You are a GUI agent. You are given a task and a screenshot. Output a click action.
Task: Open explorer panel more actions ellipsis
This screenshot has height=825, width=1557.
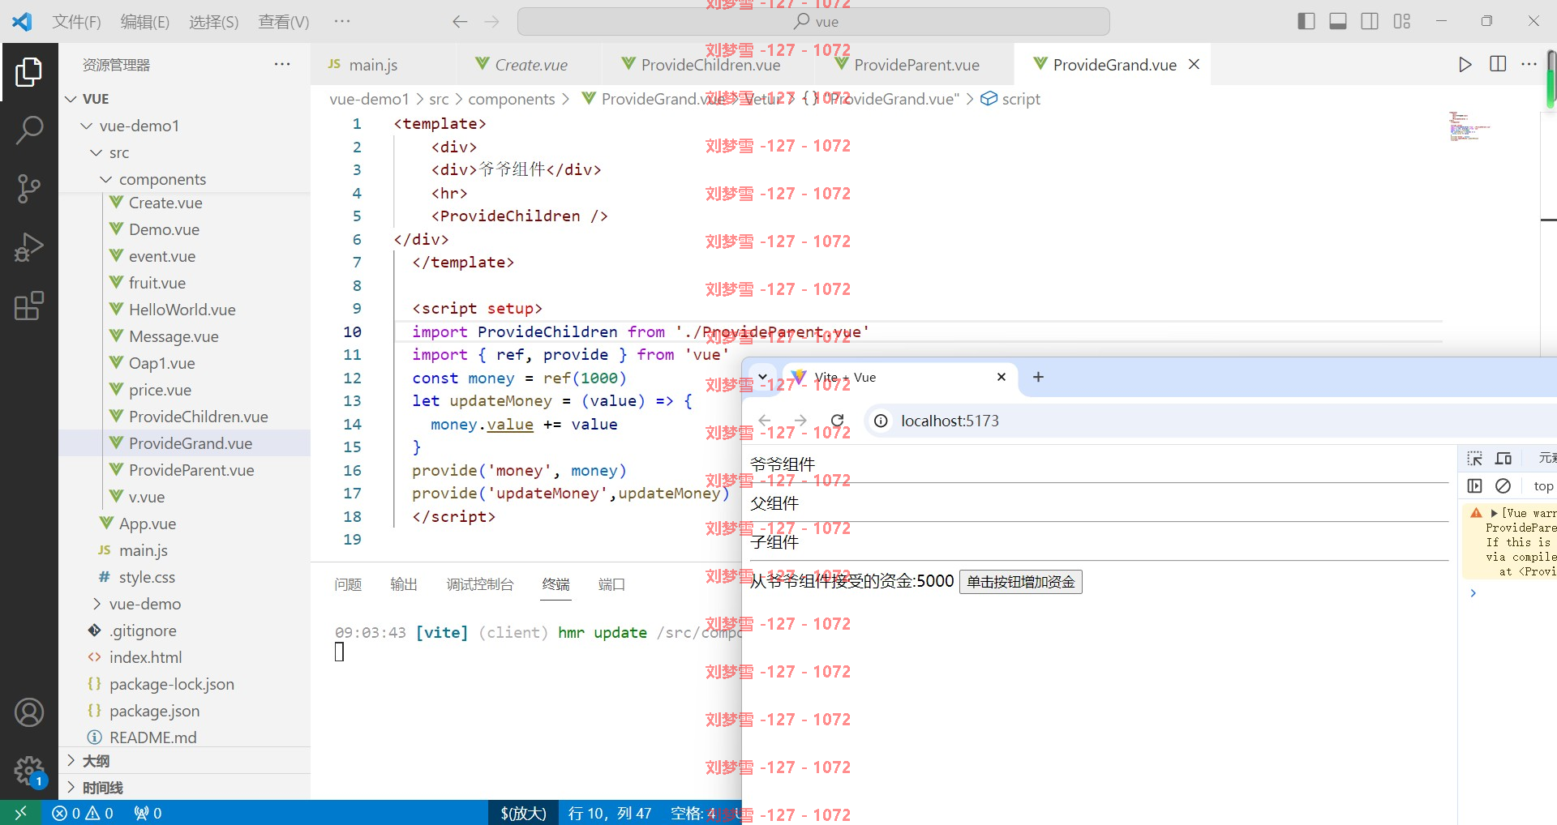tap(282, 65)
